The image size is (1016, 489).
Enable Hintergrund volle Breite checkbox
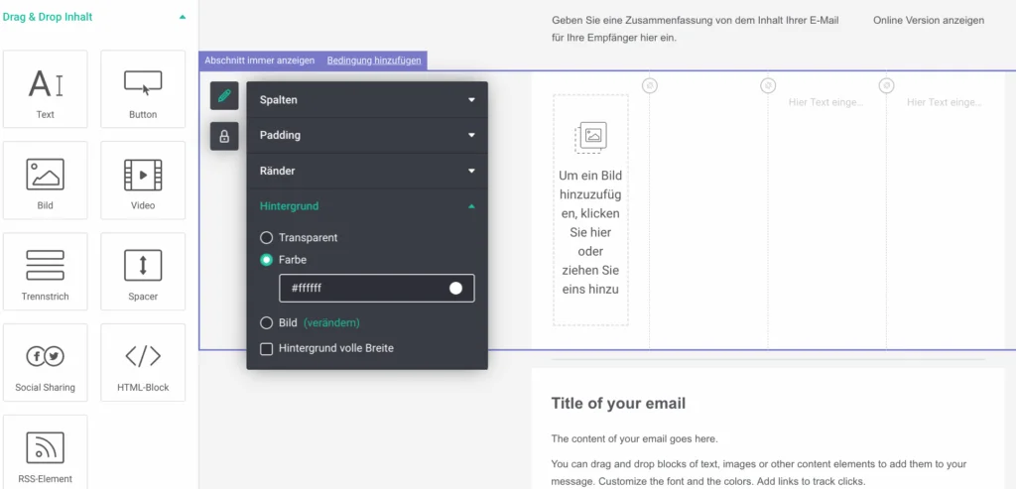click(x=266, y=348)
